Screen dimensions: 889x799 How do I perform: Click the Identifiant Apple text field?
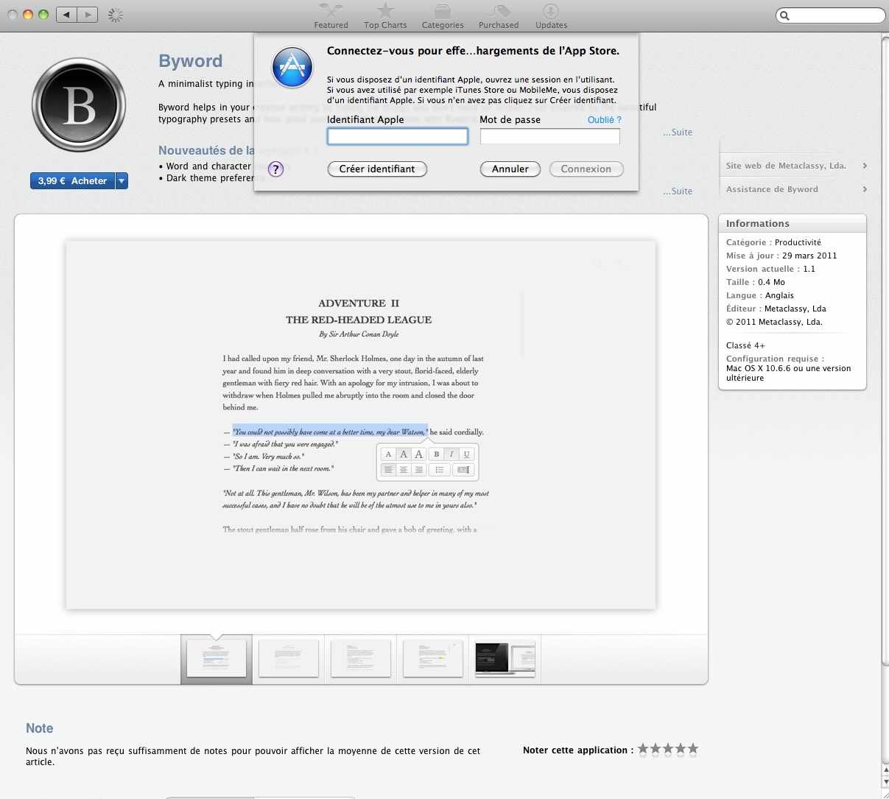(x=398, y=136)
